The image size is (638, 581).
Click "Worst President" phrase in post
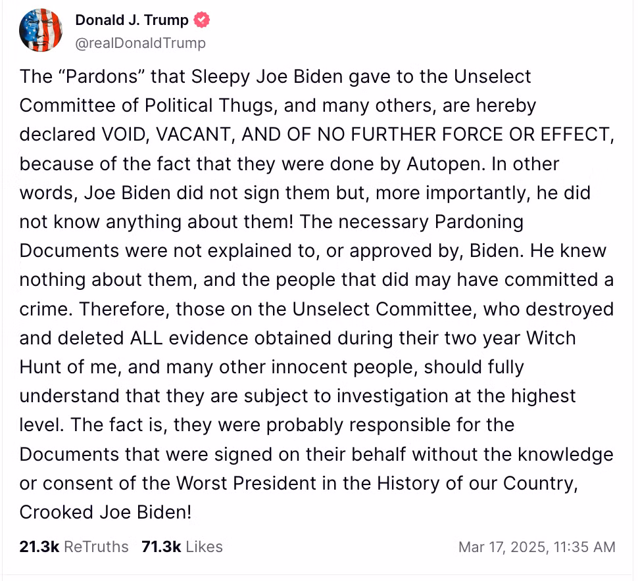(246, 484)
